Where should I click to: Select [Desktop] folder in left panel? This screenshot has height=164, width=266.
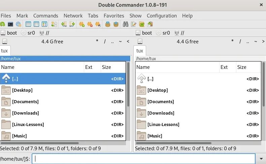point(63,90)
